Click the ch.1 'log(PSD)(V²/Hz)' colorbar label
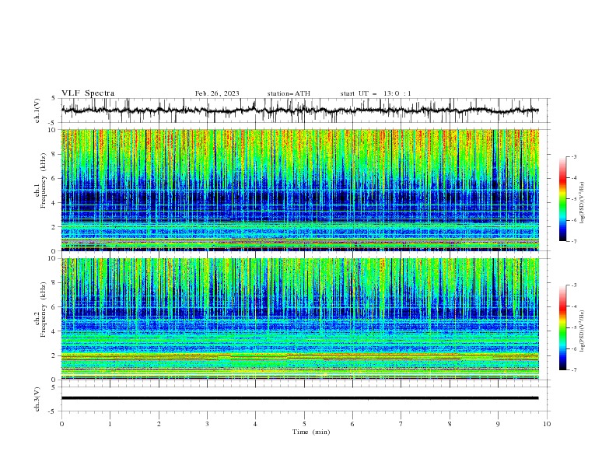Image resolution: width=616 pixels, height=476 pixels. [582, 203]
